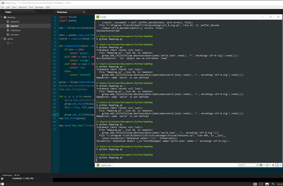The image size is (283, 186).
Task: Collapse the github project folder
Action: pyautogui.click(x=2, y=39)
